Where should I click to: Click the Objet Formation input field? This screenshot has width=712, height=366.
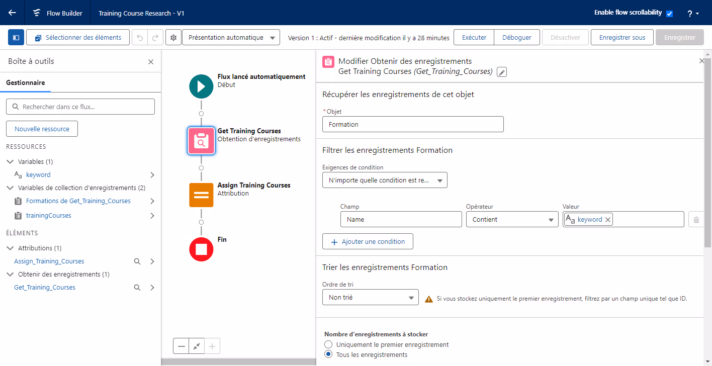click(x=413, y=124)
